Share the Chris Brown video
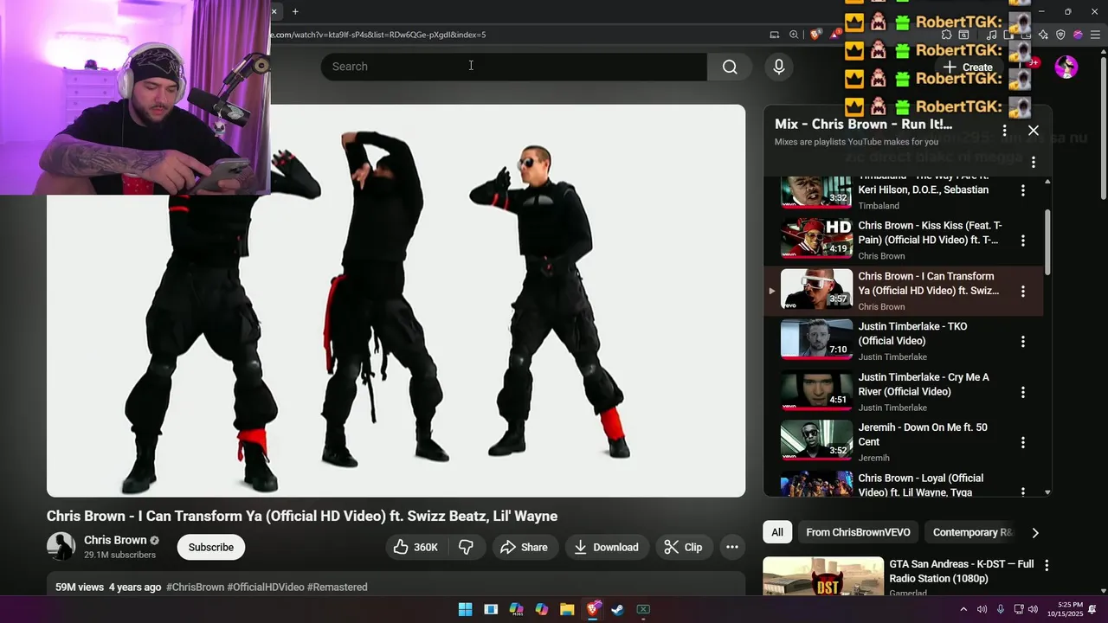 tap(525, 547)
